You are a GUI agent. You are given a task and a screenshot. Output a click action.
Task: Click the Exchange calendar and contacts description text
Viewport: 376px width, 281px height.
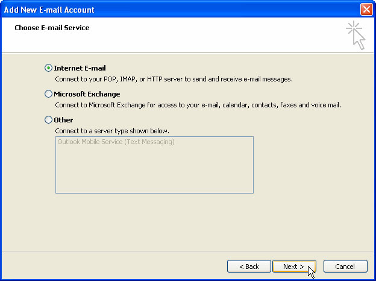point(198,105)
